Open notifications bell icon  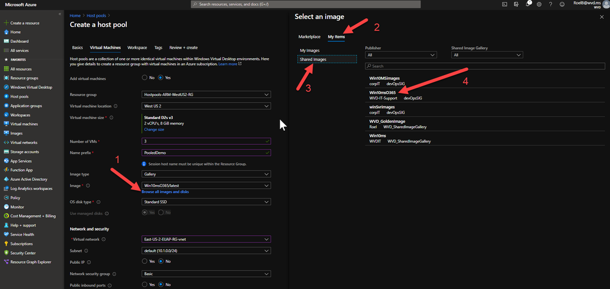[528, 4]
